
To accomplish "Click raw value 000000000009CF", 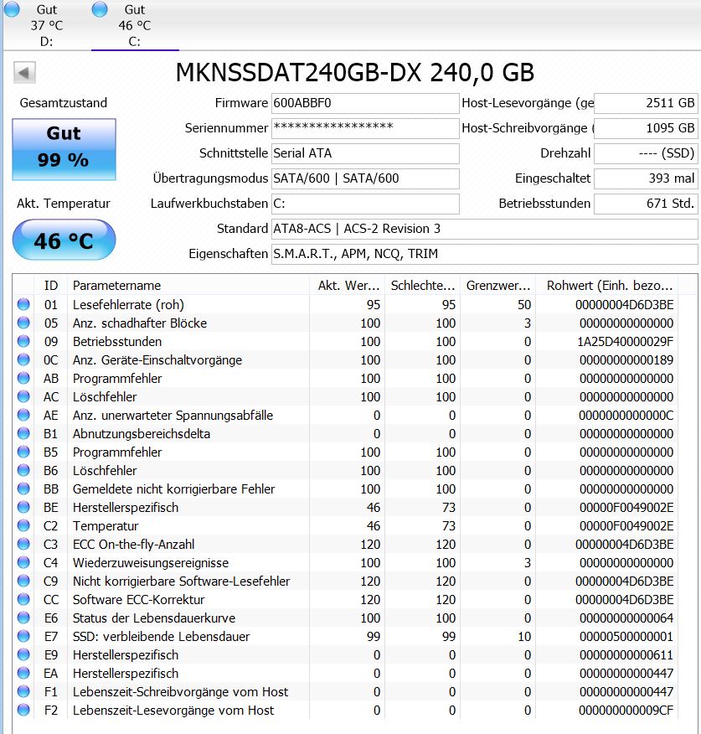I will [x=626, y=711].
